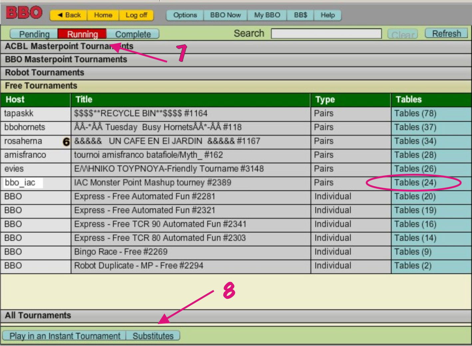Click Play in an Instant Tournament

[65, 336]
